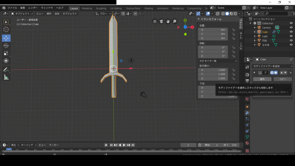This screenshot has height=166, width=295.
Task: Select the 3D Cursor tool
Action: coord(6,29)
